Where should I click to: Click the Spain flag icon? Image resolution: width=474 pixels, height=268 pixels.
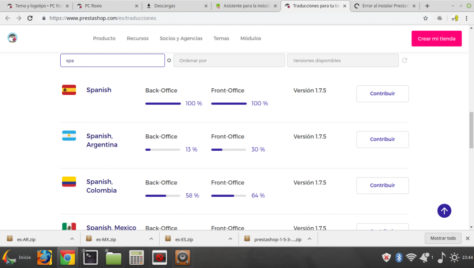(69, 90)
